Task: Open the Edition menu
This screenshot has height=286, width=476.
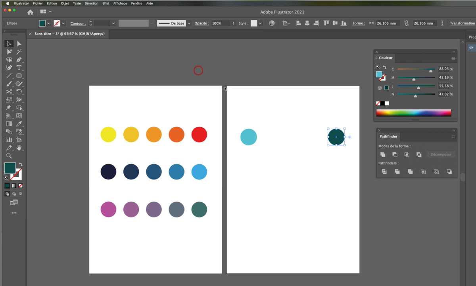Action: click(x=52, y=3)
